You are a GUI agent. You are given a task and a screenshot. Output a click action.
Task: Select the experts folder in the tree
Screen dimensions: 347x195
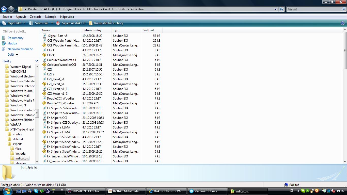pos(18,144)
